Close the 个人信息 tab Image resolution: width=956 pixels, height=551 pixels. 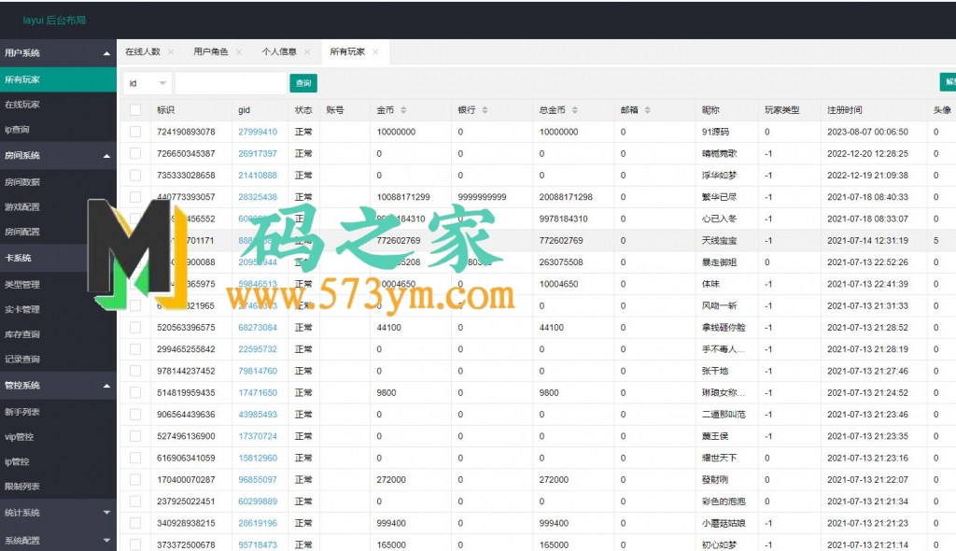[x=307, y=52]
